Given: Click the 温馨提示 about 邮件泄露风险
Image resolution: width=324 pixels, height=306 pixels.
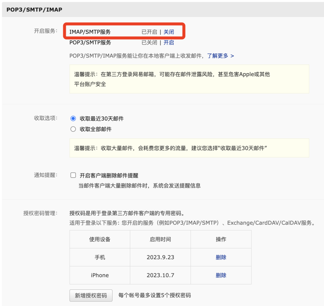Looking at the screenshot, I should (x=189, y=79).
